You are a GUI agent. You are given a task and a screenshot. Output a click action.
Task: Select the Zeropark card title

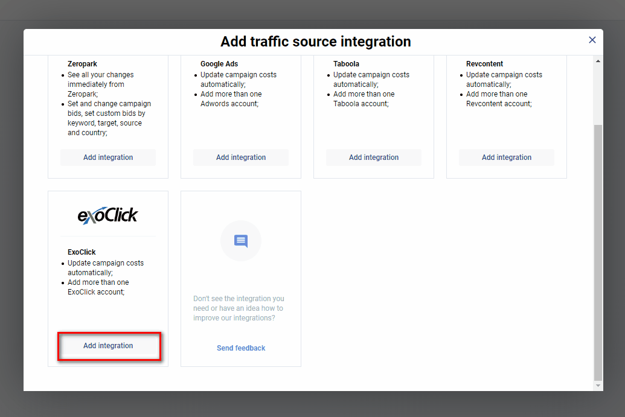coord(82,64)
